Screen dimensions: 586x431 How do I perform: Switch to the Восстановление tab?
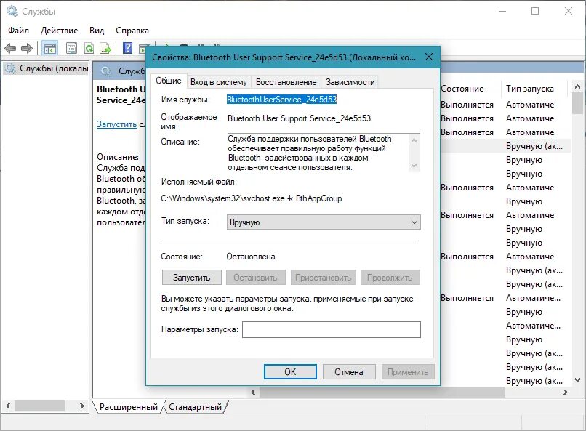pyautogui.click(x=286, y=82)
